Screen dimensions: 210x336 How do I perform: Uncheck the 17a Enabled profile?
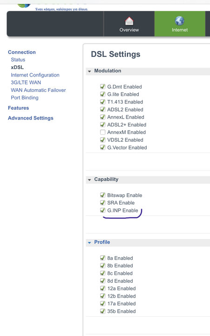tap(102, 303)
